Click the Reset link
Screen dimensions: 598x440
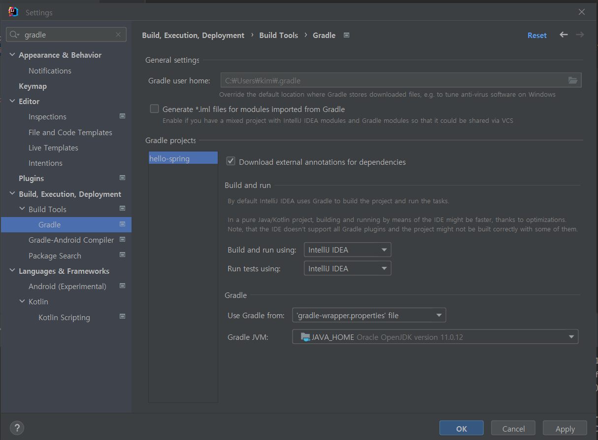click(x=537, y=35)
